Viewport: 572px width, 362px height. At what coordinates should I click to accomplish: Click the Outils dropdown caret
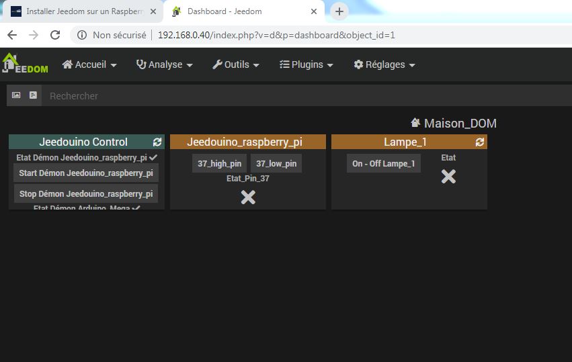coord(256,65)
